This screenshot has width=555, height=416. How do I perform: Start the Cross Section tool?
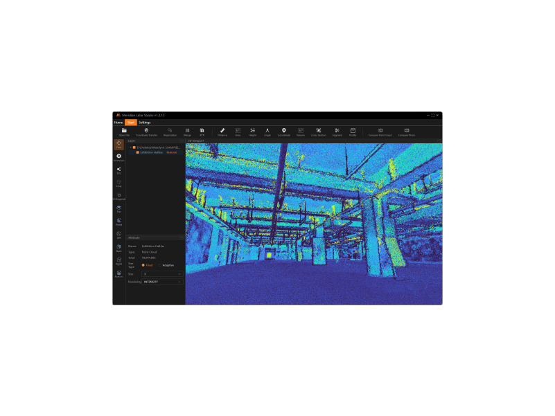(x=319, y=132)
